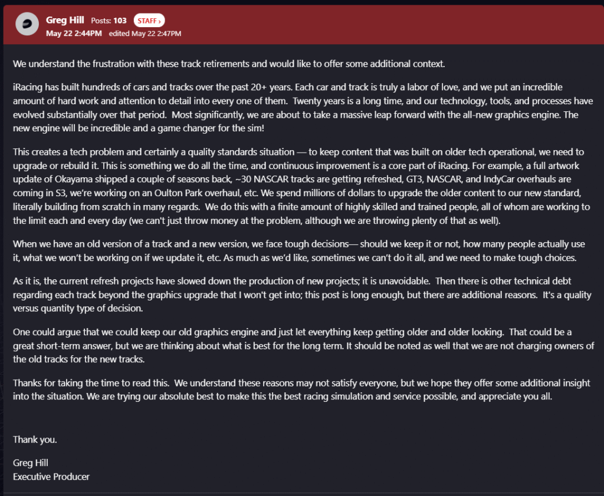Click the Greg Hill username link
The height and width of the screenshot is (496, 604).
click(65, 20)
